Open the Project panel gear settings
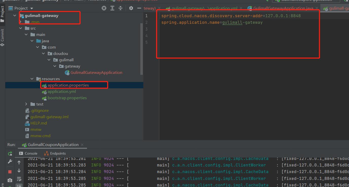 point(131,8)
